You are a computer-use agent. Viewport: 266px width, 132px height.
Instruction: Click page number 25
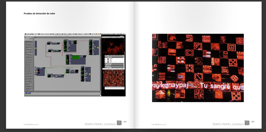click(253, 122)
